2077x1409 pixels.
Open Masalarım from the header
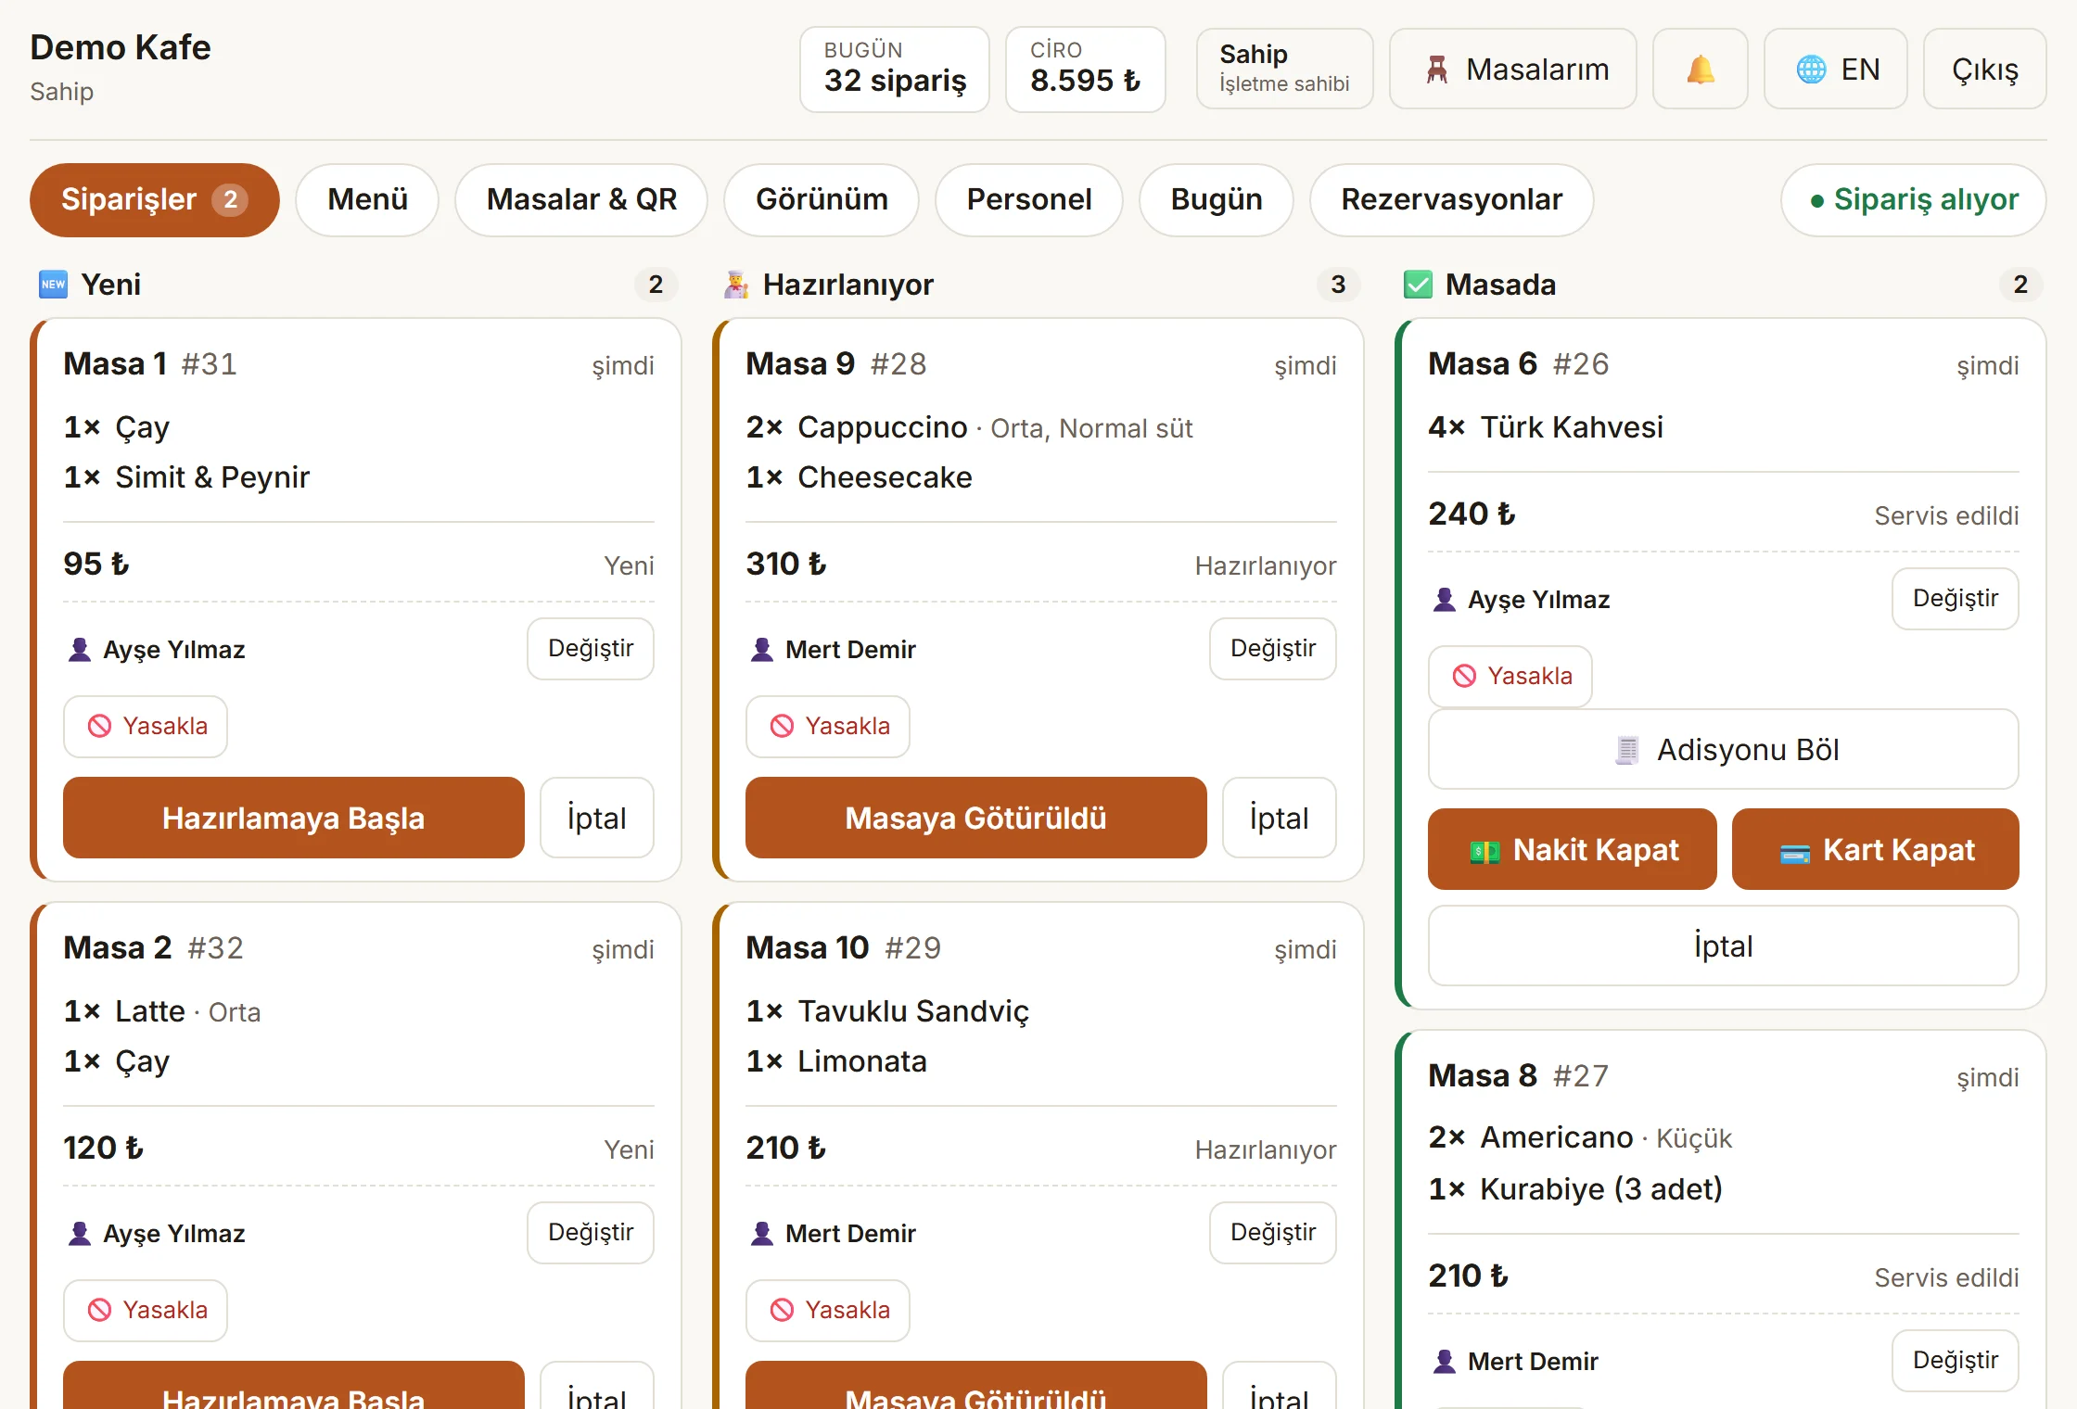[1513, 70]
